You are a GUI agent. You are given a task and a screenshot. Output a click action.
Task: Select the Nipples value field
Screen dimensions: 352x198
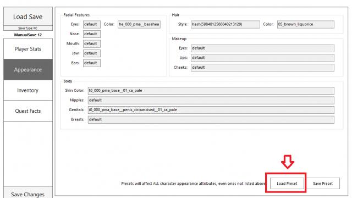point(211,100)
